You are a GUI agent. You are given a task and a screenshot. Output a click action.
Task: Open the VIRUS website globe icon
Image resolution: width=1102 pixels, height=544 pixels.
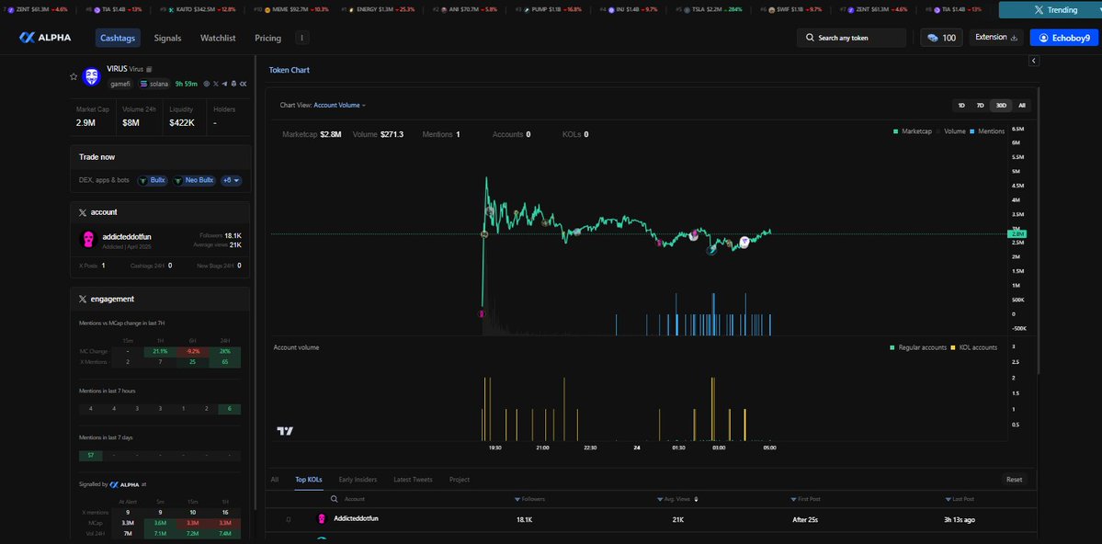pos(207,84)
